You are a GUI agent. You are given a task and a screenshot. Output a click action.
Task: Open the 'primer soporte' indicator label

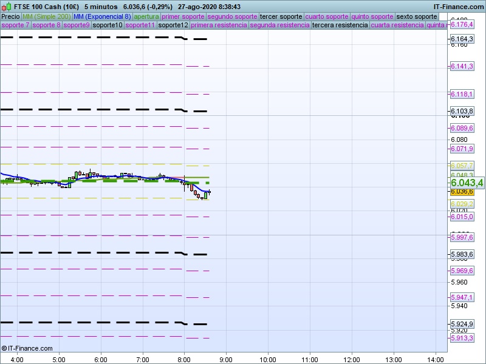coord(184,16)
